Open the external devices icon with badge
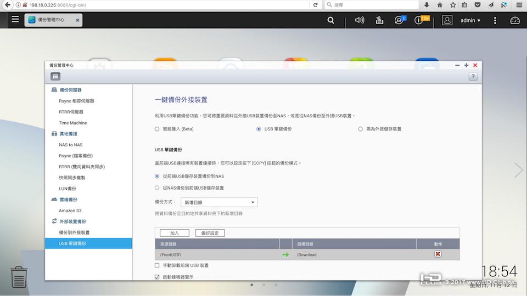This screenshot has height=296, width=527. click(x=400, y=20)
